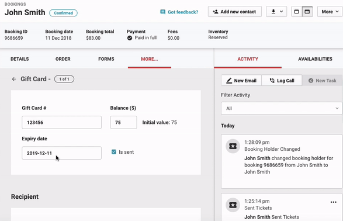Open the DETAILS tab
Screen dimensions: 343x221
click(x=20, y=59)
